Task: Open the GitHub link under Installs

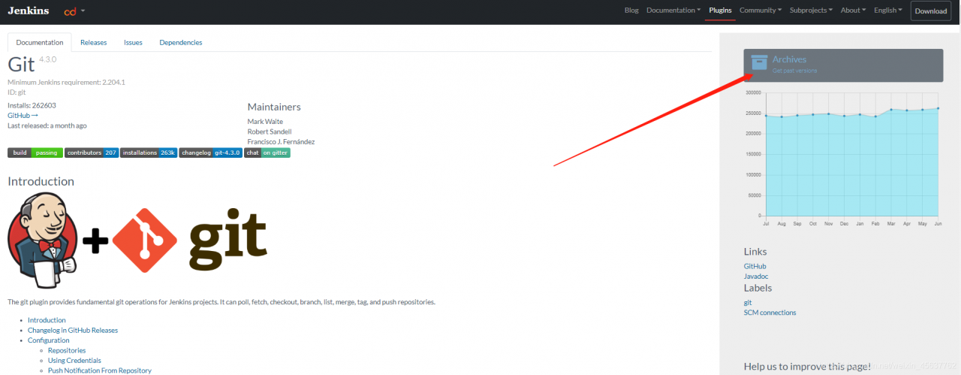Action: (23, 116)
